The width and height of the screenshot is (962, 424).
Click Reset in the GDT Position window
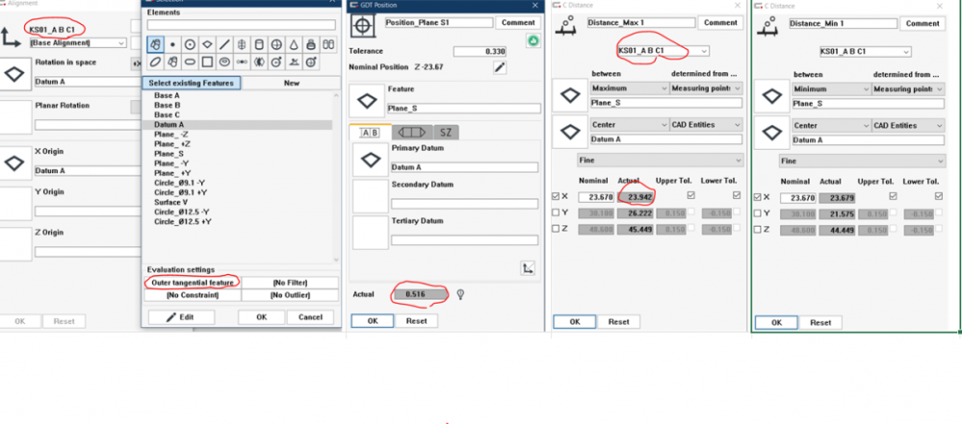[415, 321]
